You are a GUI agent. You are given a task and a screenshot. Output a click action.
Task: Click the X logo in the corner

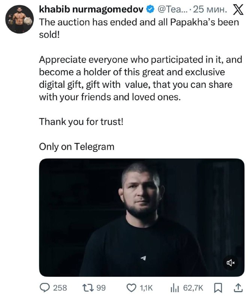238,8
